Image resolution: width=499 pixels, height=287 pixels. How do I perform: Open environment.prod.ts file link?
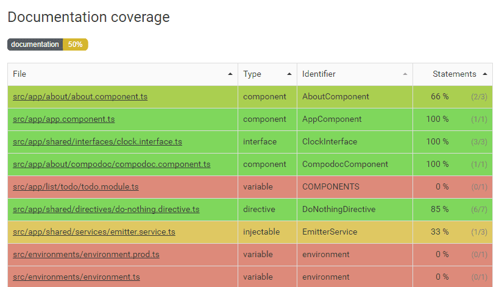pyautogui.click(x=86, y=255)
